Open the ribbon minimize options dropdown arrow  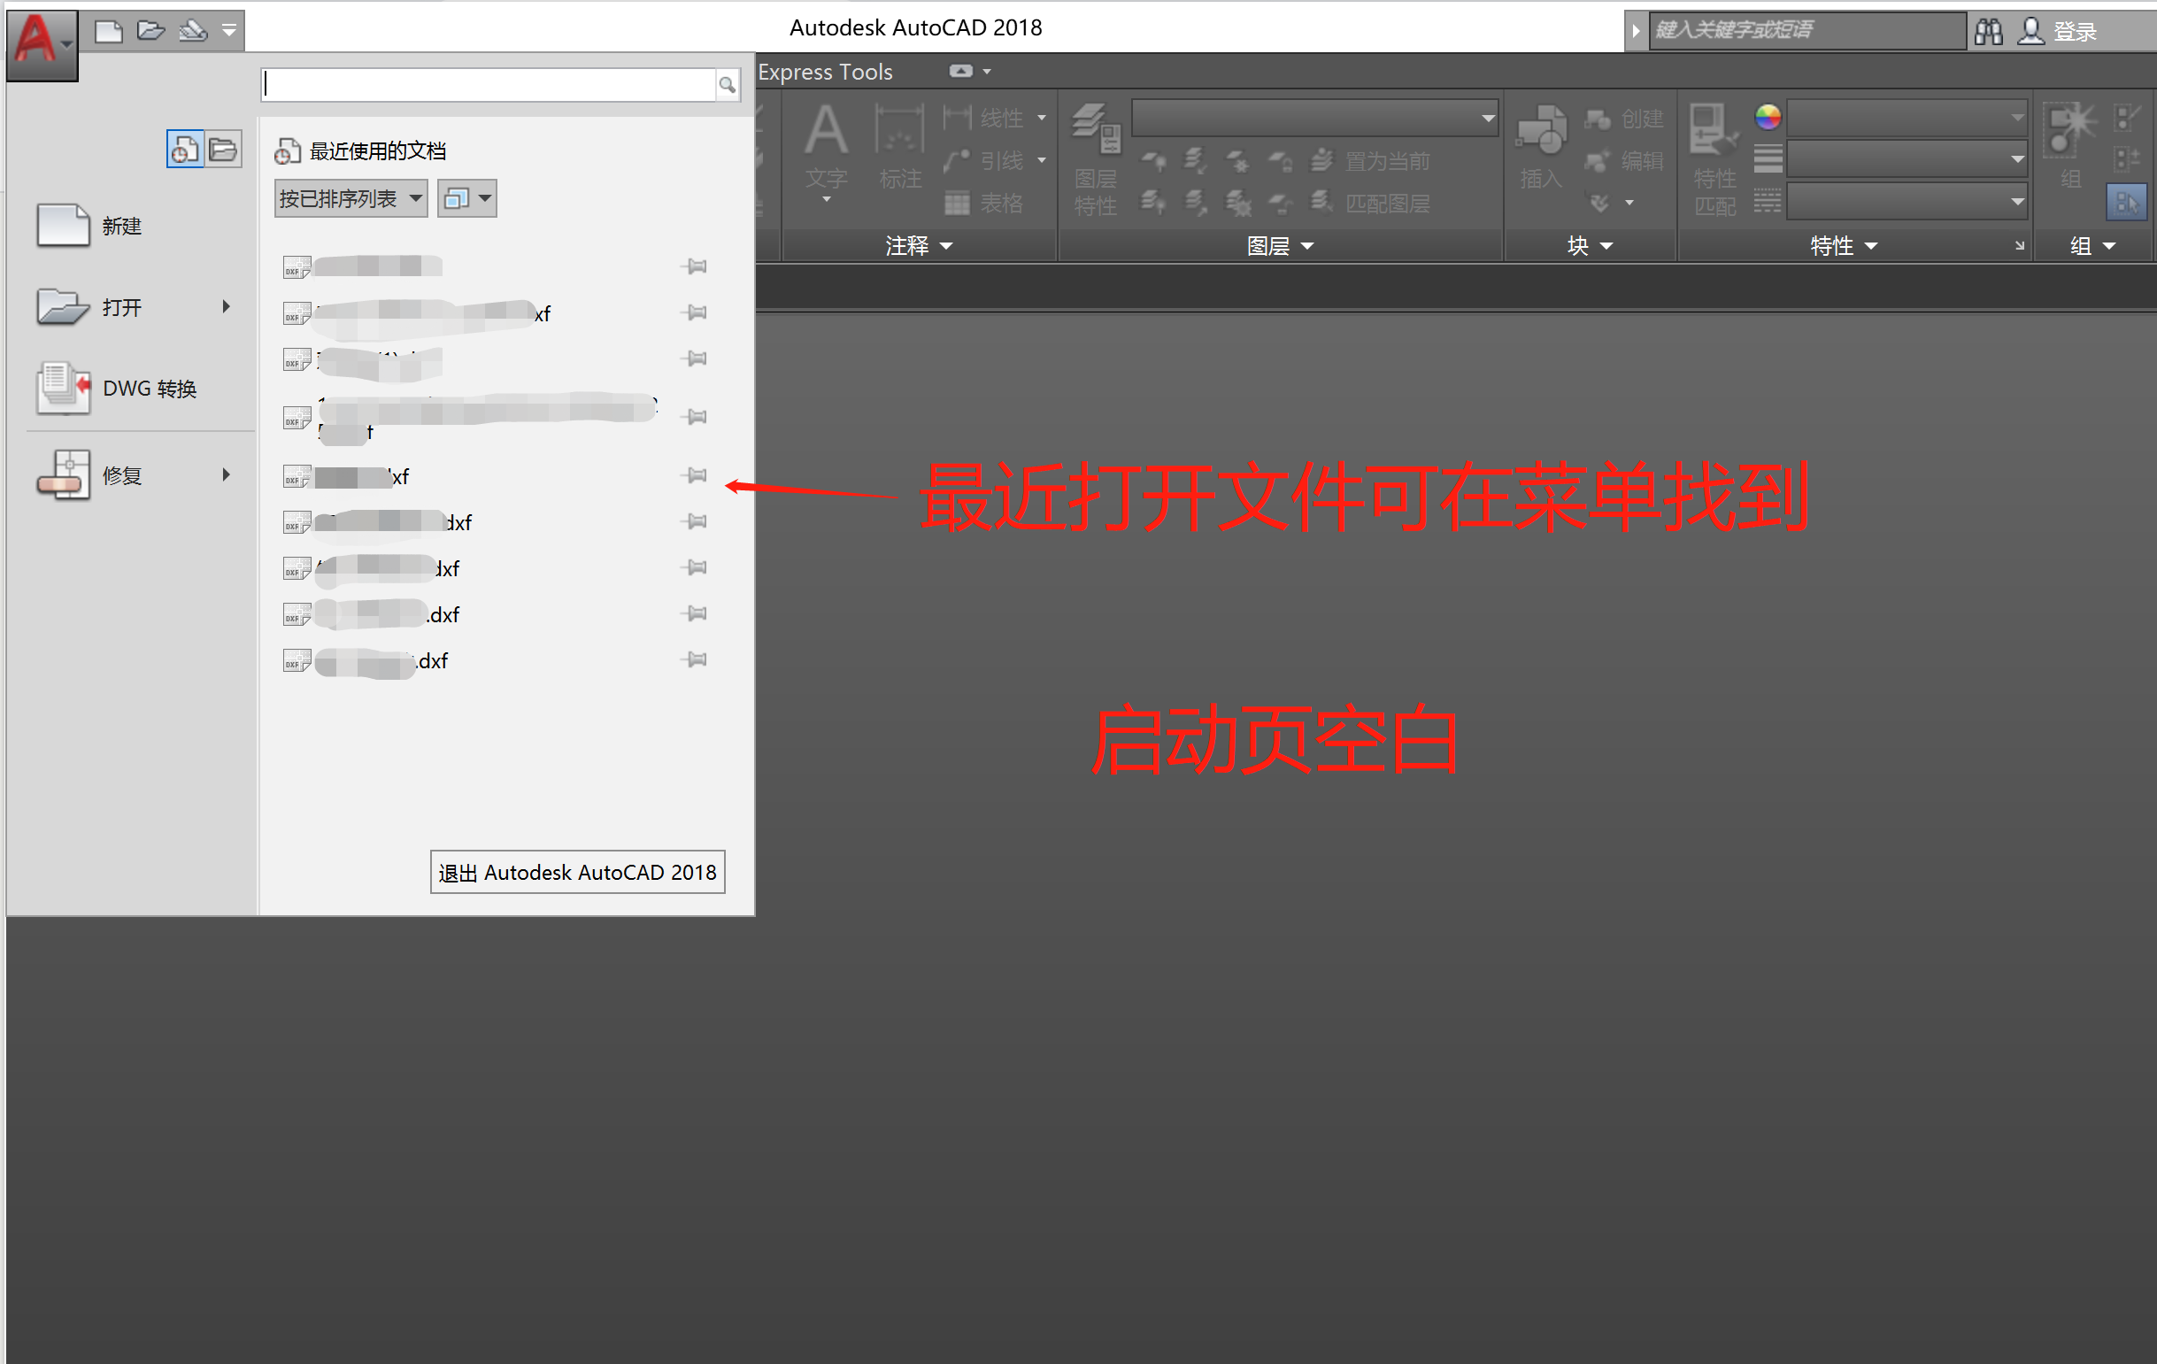click(987, 72)
